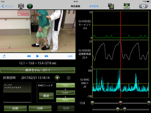Tap the overlapping squares layout icon
The height and width of the screenshot is (113, 151).
pyautogui.click(x=111, y=6)
